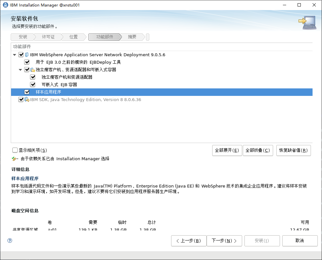Click the IBM SDK Java package icon

[27, 100]
